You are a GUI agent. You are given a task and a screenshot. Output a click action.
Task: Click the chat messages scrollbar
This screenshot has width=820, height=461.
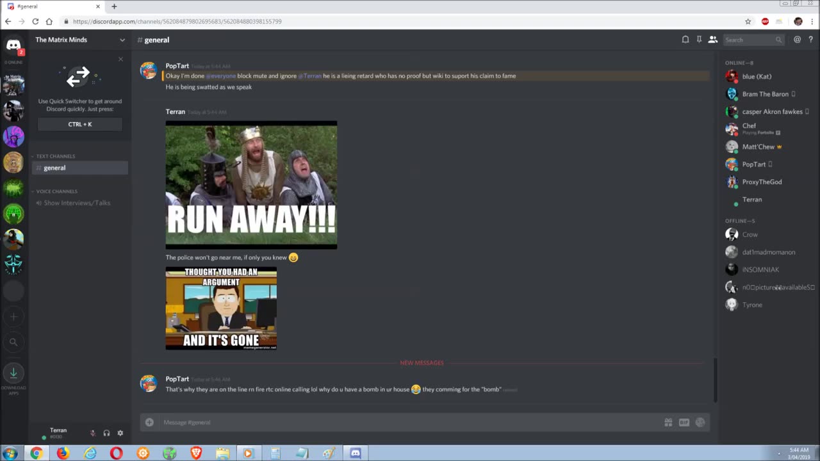point(715,381)
